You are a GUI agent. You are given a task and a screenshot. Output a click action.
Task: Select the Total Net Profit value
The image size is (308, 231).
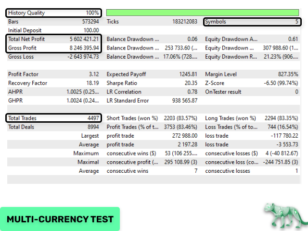click(80, 39)
